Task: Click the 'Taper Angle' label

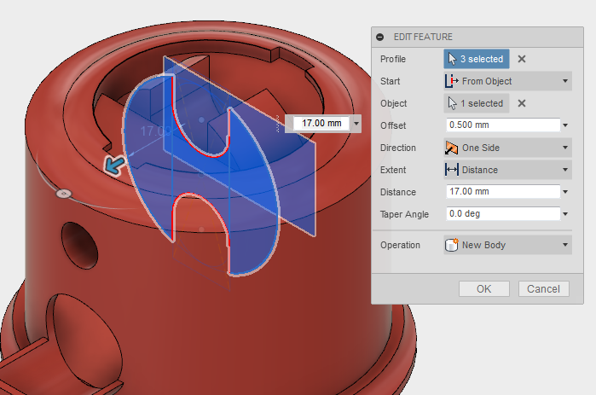Action: tap(404, 214)
